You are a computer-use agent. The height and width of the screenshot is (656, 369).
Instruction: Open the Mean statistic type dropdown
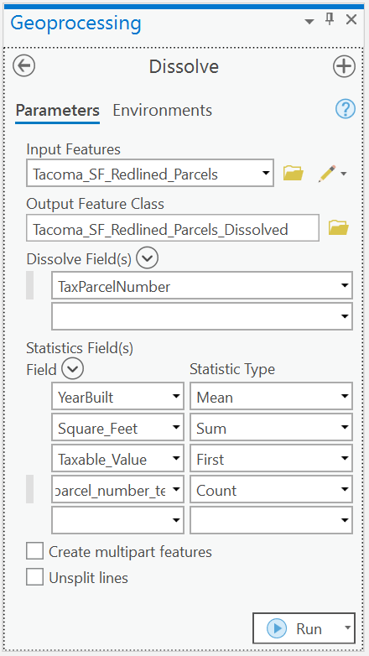tap(271, 397)
